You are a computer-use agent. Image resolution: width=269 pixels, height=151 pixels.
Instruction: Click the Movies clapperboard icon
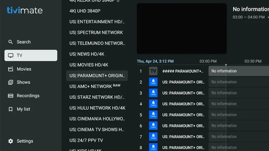[10, 69]
